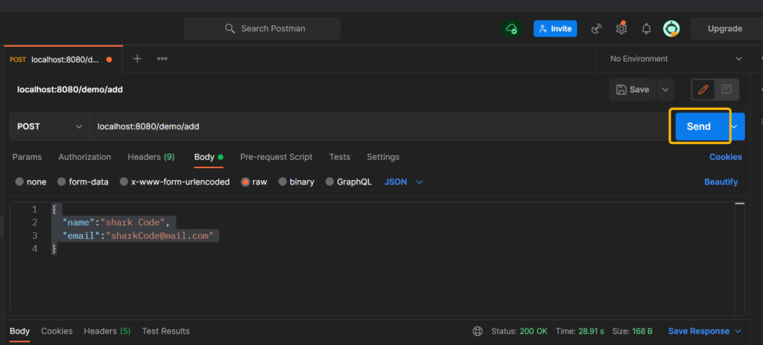Viewport: 763px width, 345px height.
Task: Open the No Environment selector
Action: pos(676,59)
